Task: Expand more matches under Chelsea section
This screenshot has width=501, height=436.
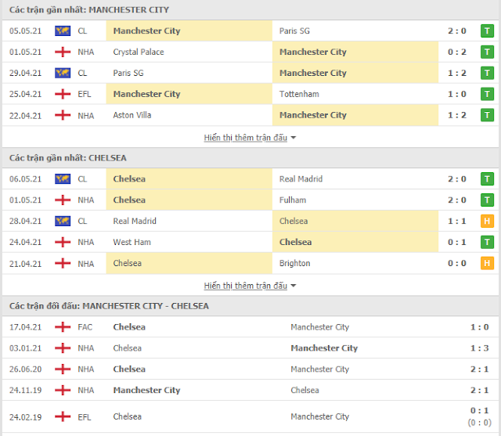Action: tap(245, 286)
